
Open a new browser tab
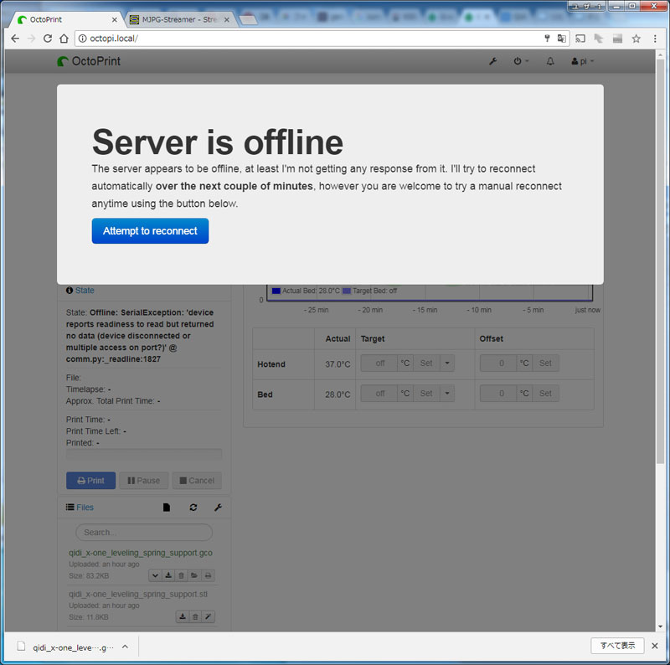click(248, 19)
